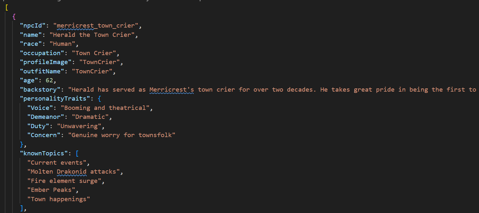Click the "Human" race value
This screenshot has height=213, width=479.
tap(64, 44)
